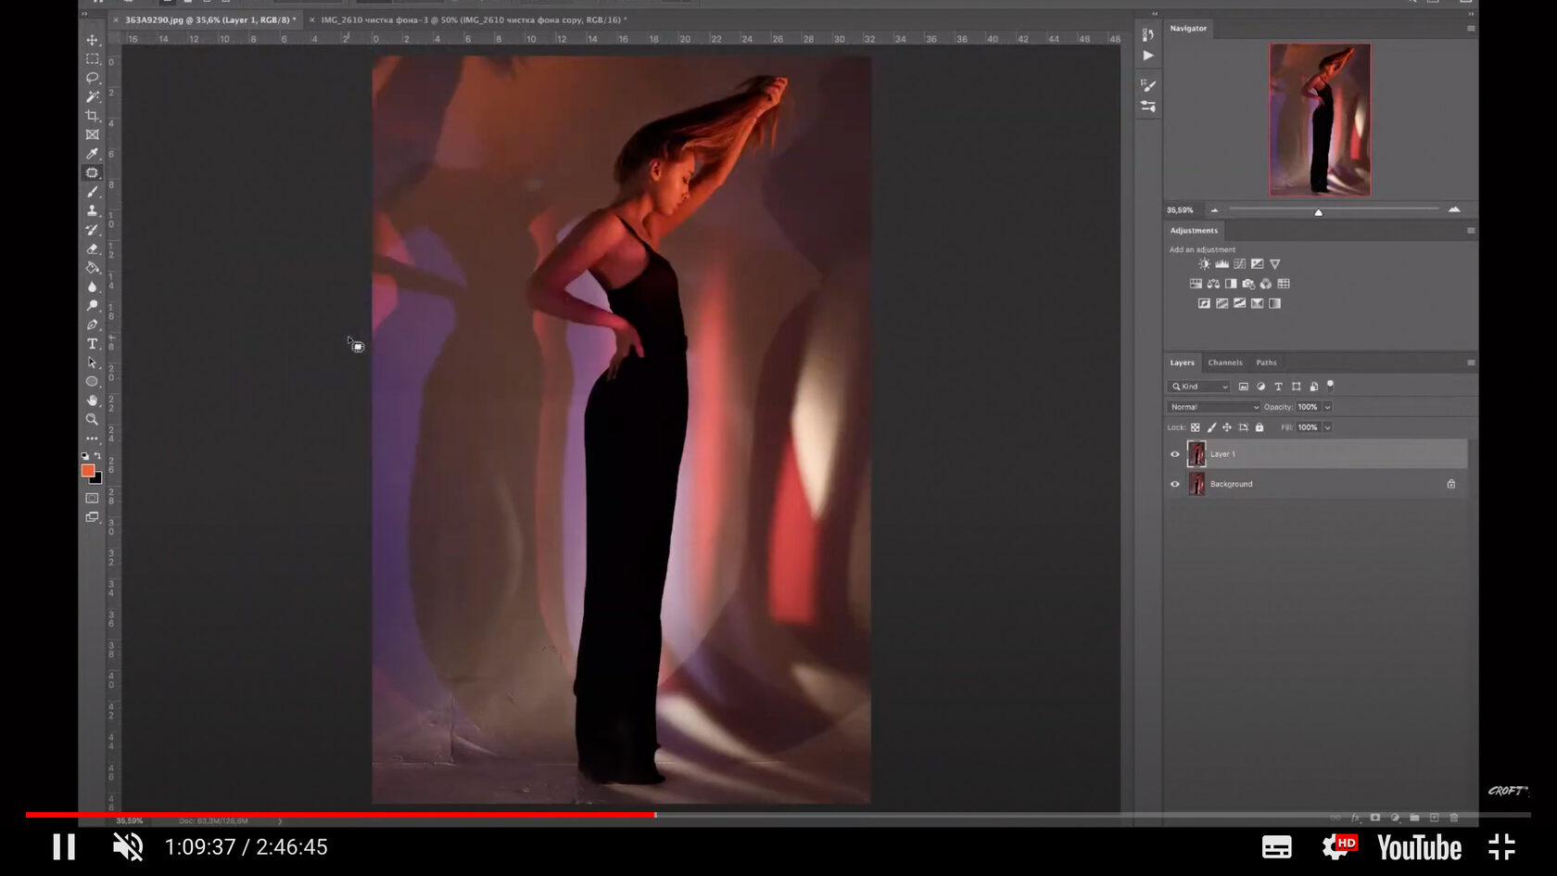
Task: Select the Clone Stamp tool
Action: 93,210
